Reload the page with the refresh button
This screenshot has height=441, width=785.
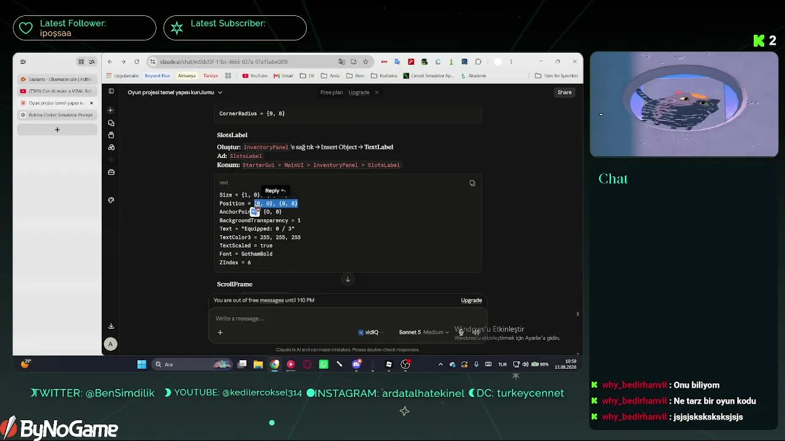(x=137, y=62)
